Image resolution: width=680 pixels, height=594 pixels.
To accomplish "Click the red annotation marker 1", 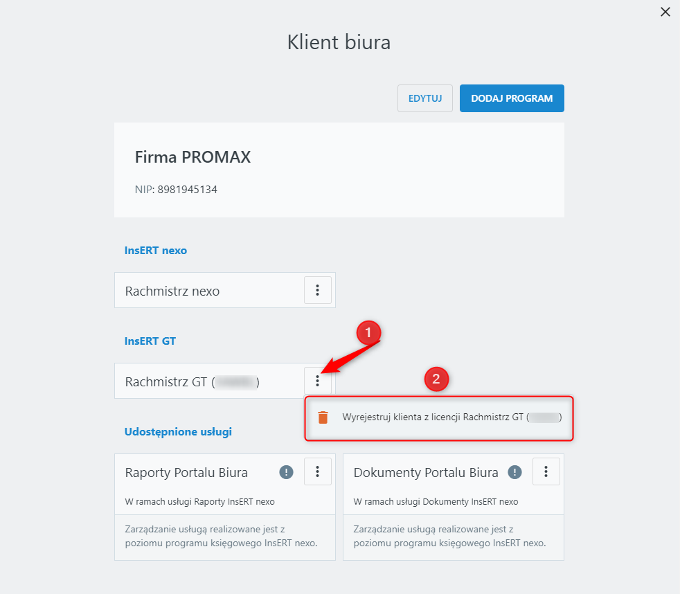I will pos(368,333).
